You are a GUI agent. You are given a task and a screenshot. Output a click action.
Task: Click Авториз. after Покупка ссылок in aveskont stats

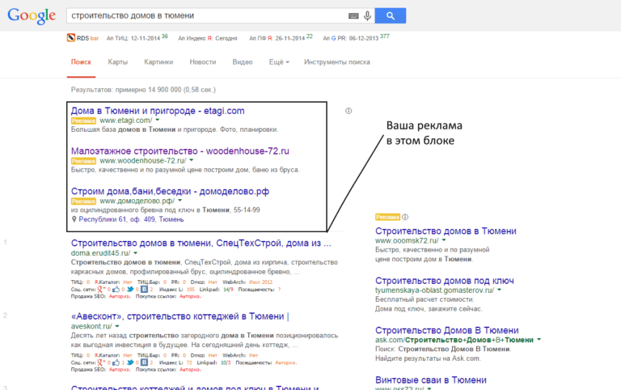[x=190, y=370]
